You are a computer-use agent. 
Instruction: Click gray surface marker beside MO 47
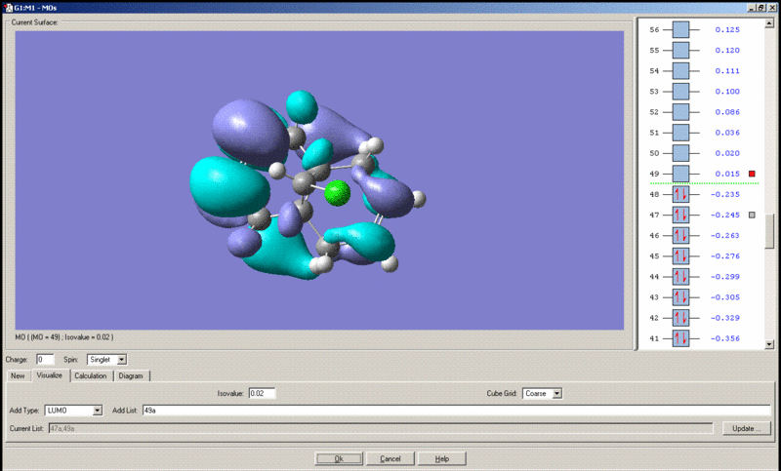point(752,215)
